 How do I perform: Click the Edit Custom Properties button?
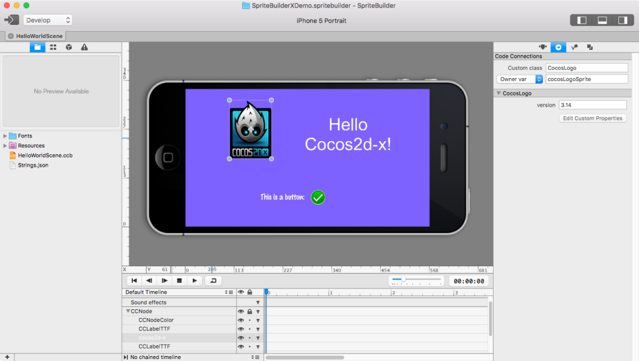[592, 118]
